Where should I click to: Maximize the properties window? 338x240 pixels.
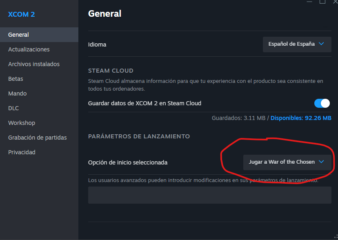tap(322, 2)
